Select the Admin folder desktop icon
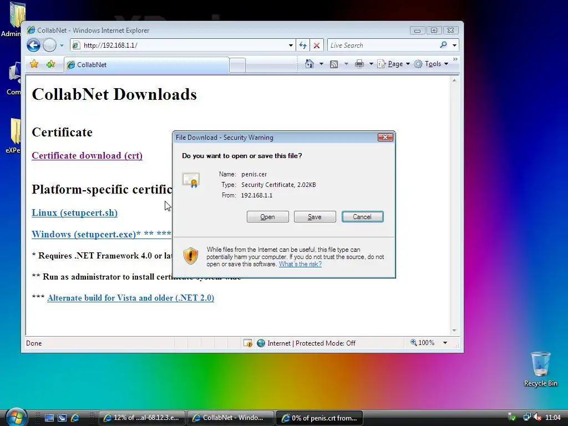The width and height of the screenshot is (568, 426). click(11, 20)
